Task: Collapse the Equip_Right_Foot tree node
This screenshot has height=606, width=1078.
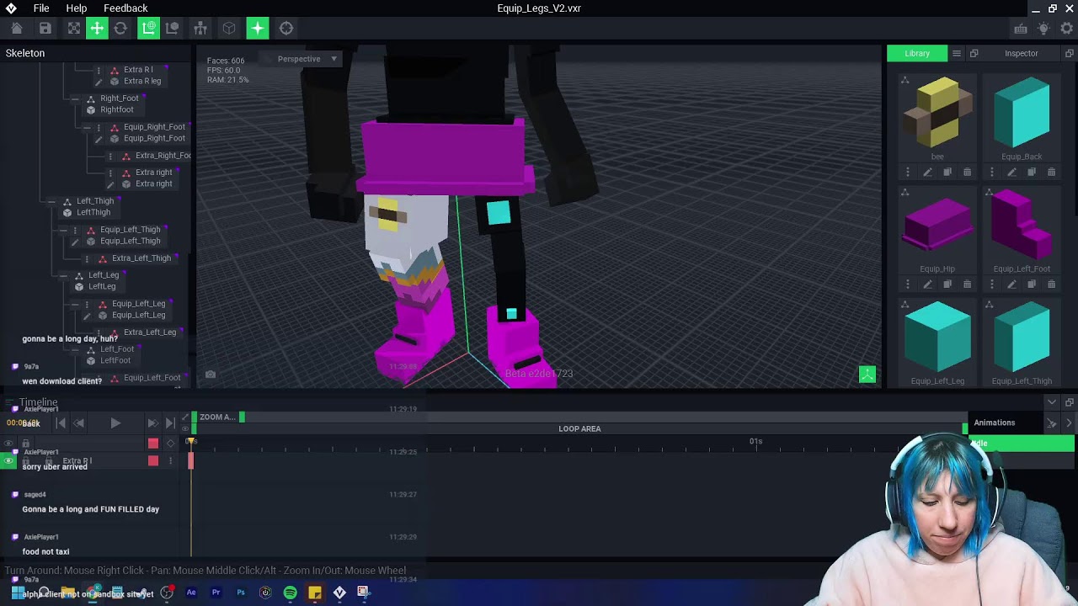Action: click(87, 128)
